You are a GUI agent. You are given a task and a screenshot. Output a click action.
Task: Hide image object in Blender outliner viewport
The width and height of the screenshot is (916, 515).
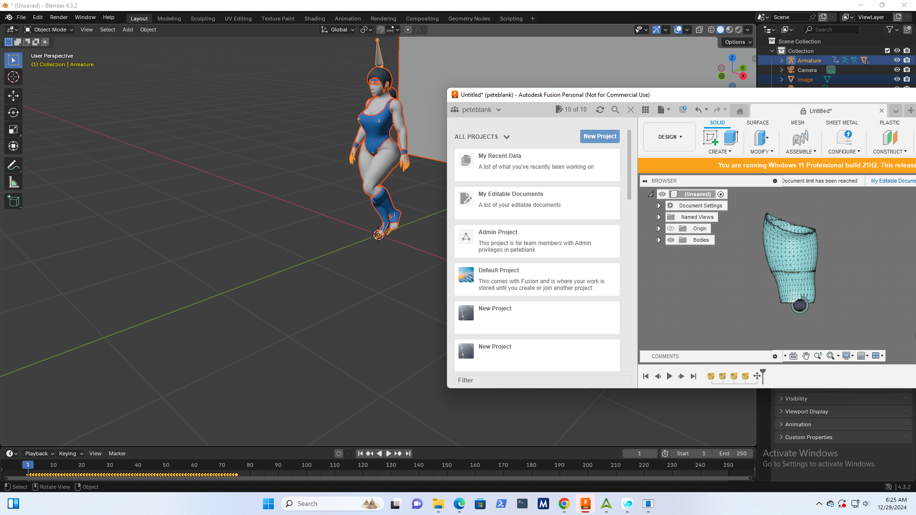point(897,79)
